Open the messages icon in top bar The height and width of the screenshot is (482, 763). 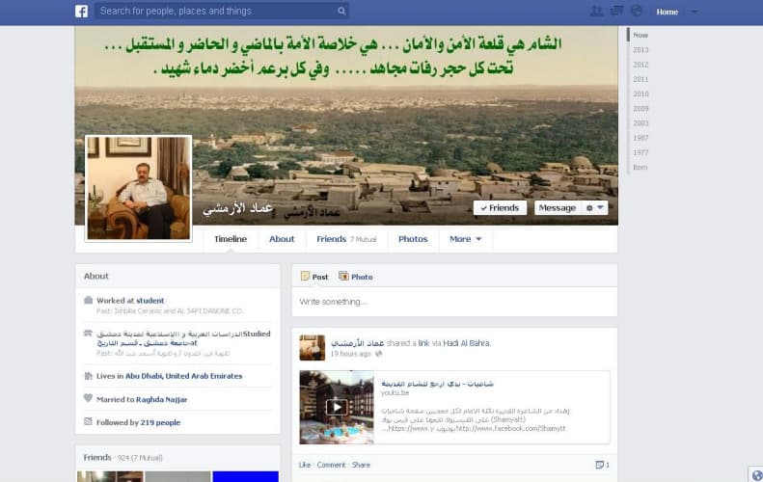coord(616,12)
